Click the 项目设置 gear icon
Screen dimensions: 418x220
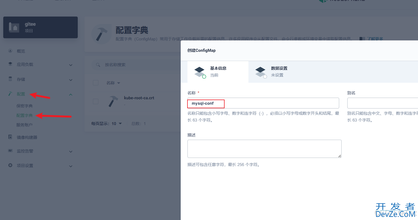click(x=10, y=165)
